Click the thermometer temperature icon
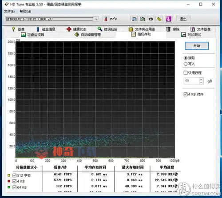222x198 pixels. click(x=105, y=19)
